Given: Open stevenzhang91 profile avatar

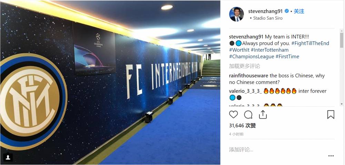Looking at the screenshot, I should coord(237,14).
